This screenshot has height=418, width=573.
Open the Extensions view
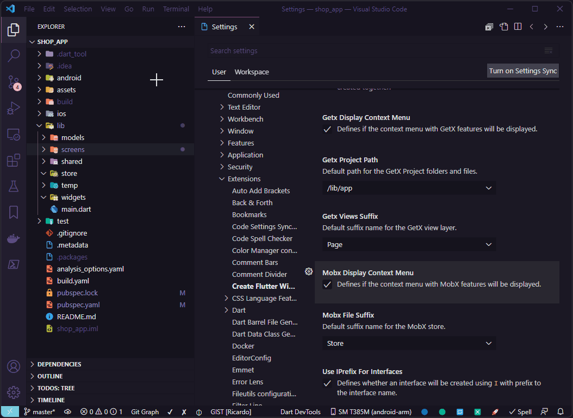click(14, 161)
